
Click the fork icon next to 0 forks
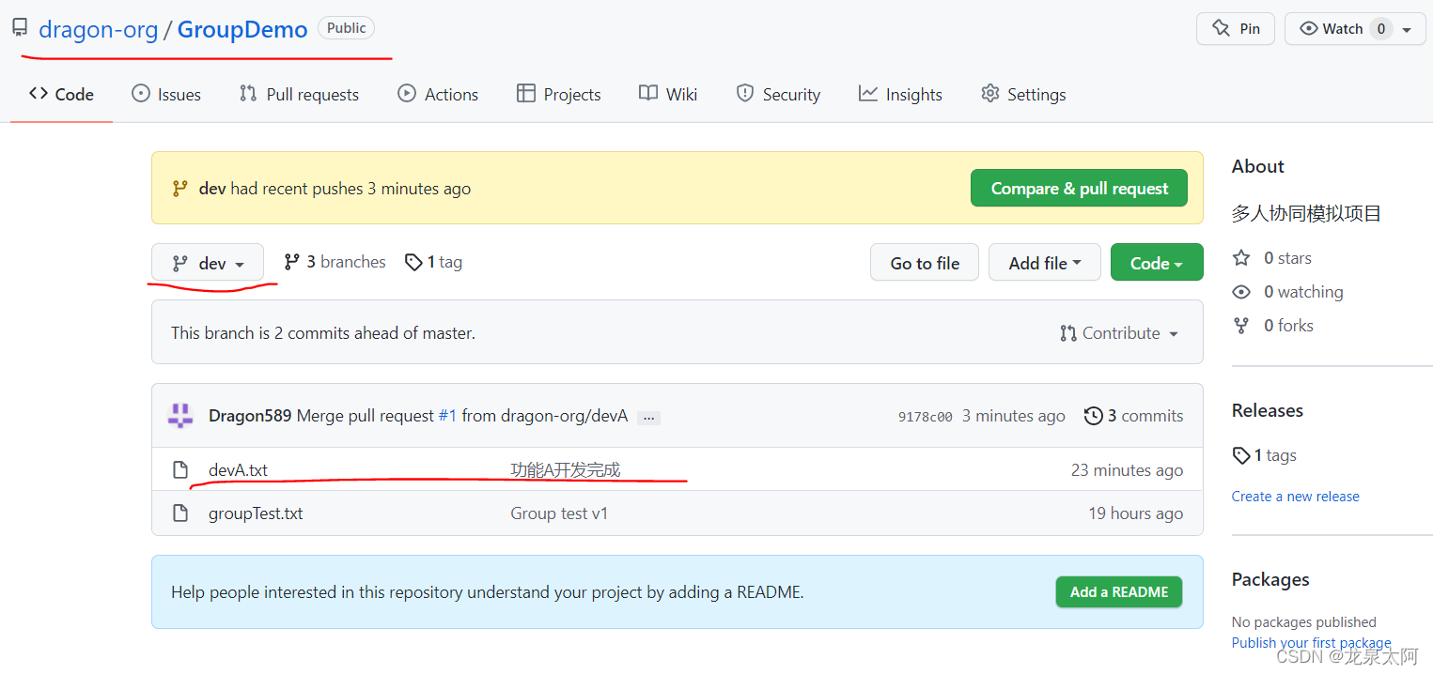click(x=1241, y=326)
